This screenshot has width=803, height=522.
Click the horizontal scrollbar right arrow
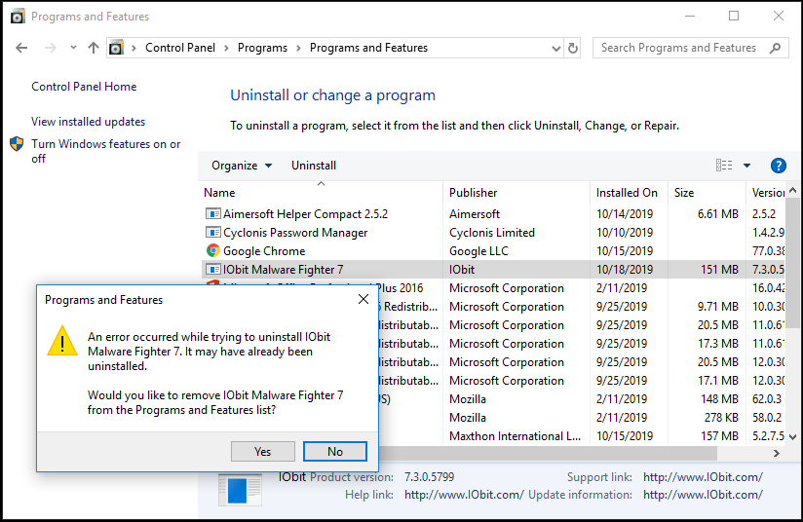click(x=777, y=453)
